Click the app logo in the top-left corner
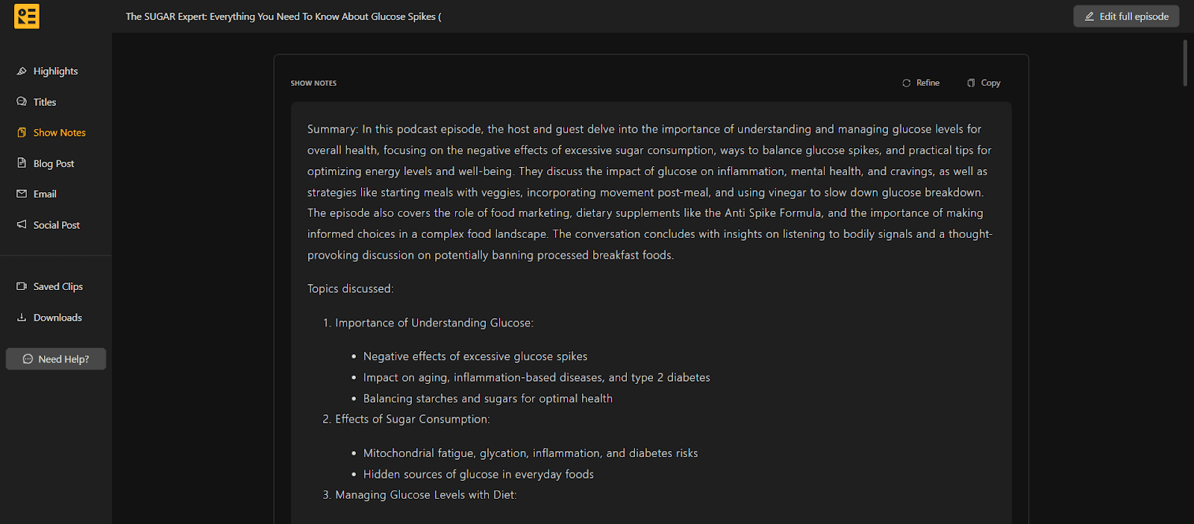This screenshot has width=1194, height=524. [26, 16]
